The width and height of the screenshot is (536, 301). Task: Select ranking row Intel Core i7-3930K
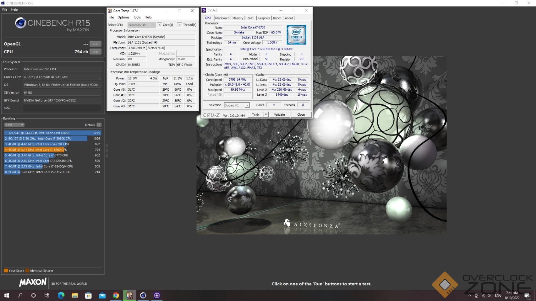coord(52,139)
